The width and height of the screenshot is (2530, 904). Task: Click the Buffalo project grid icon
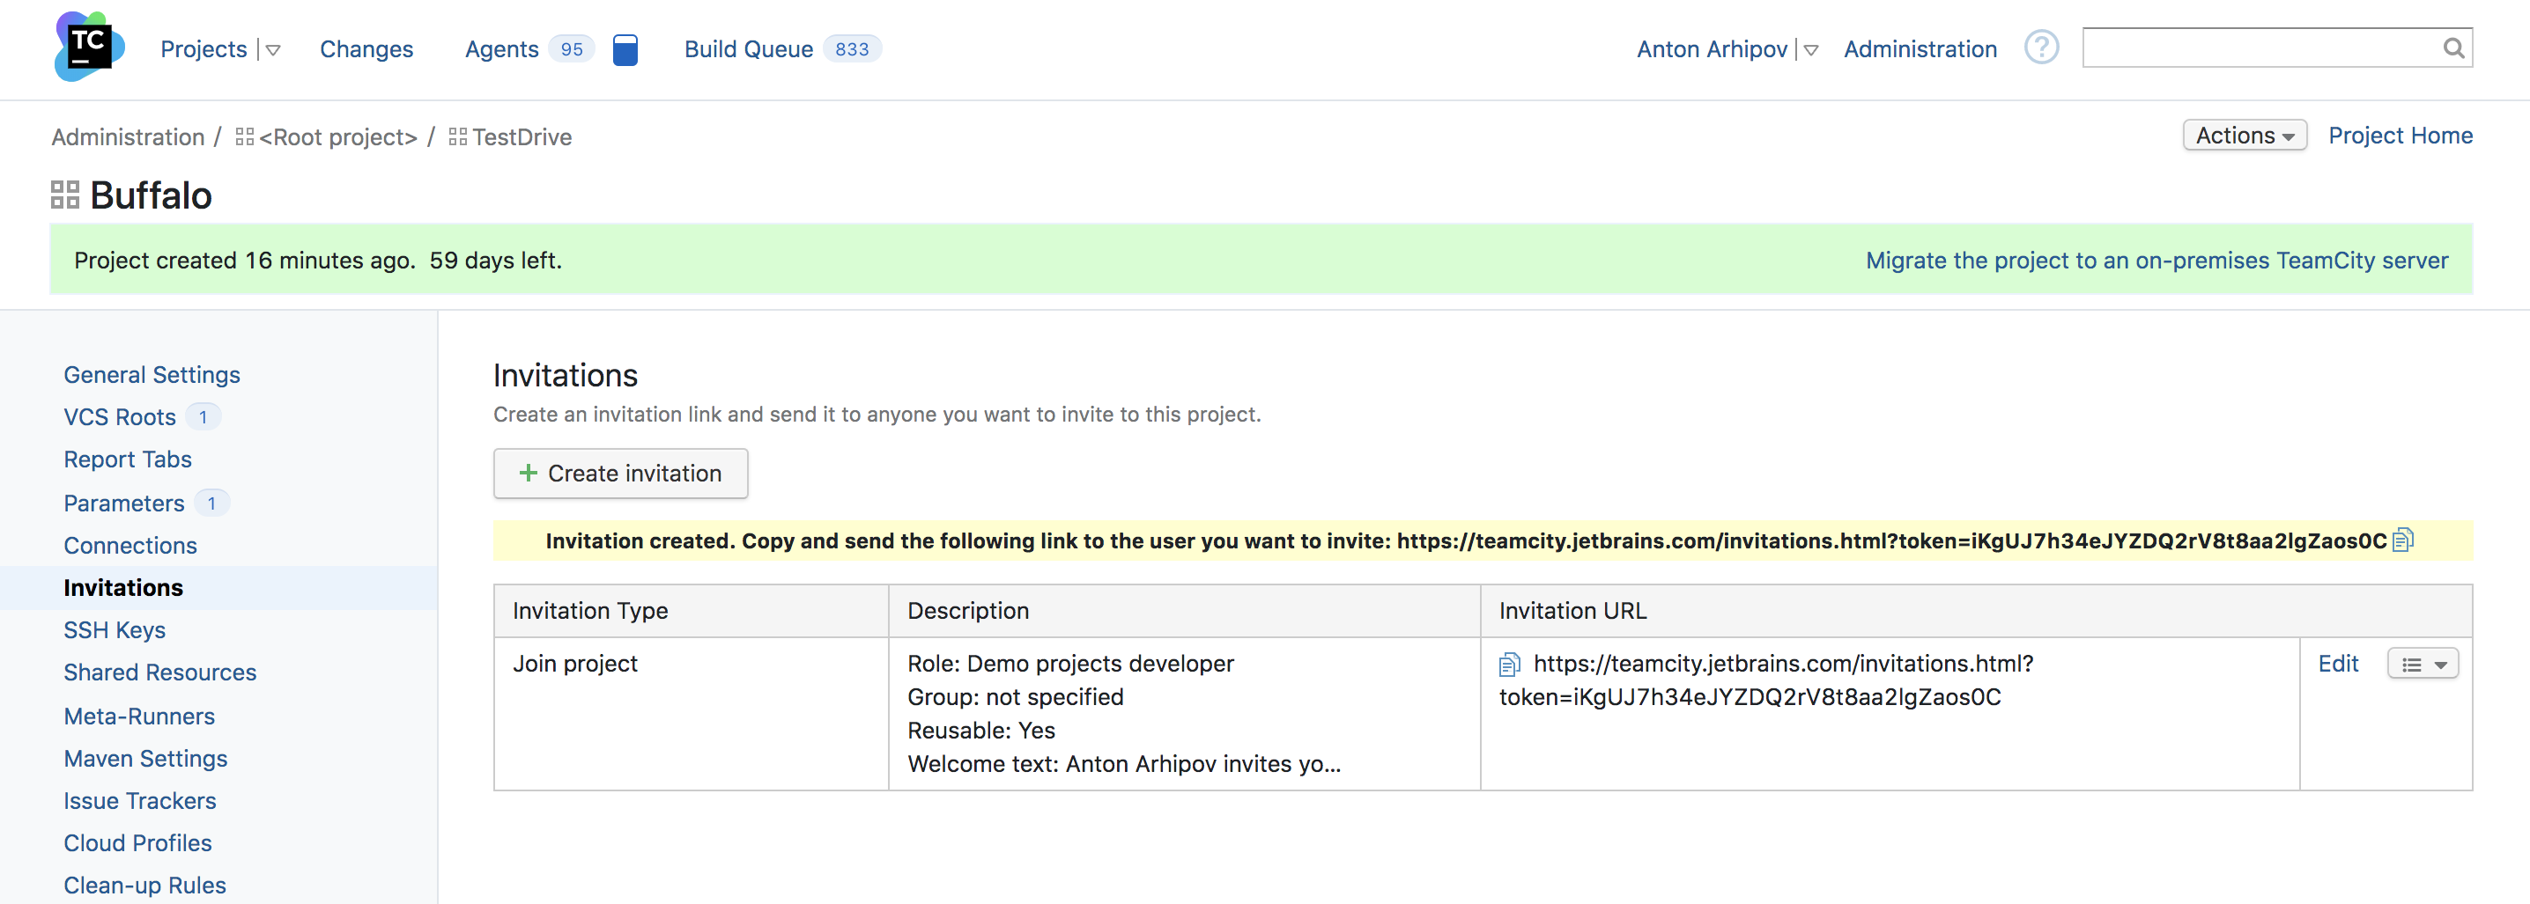pos(65,195)
